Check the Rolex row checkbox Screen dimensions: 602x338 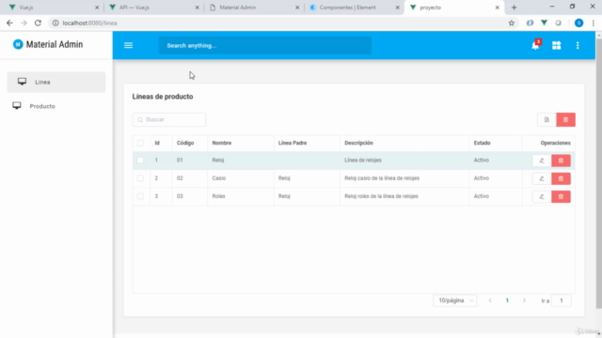140,196
